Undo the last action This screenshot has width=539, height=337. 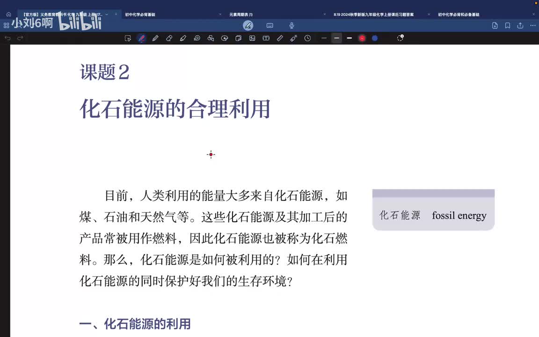click(7, 38)
